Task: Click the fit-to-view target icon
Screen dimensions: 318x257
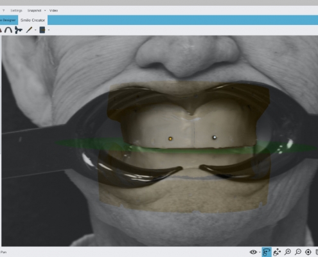Action: (x=308, y=252)
